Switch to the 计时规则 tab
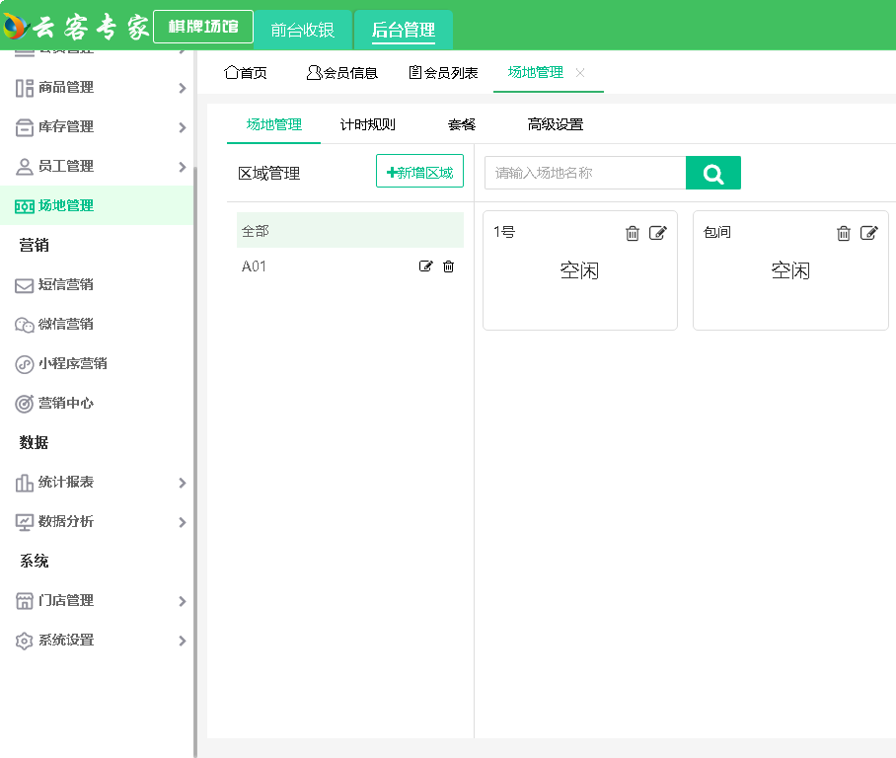Screen dimensions: 896x758 point(367,125)
